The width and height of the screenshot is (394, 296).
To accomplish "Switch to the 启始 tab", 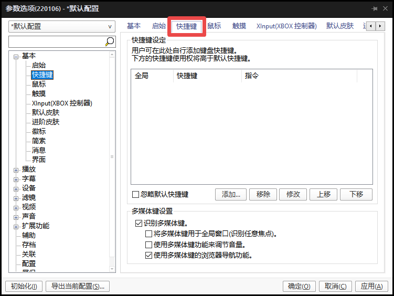I will [x=159, y=26].
